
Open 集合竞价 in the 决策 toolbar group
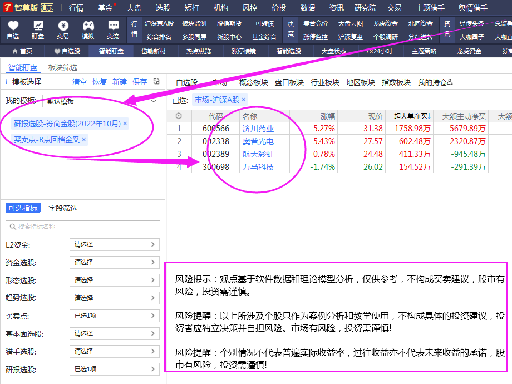click(316, 23)
